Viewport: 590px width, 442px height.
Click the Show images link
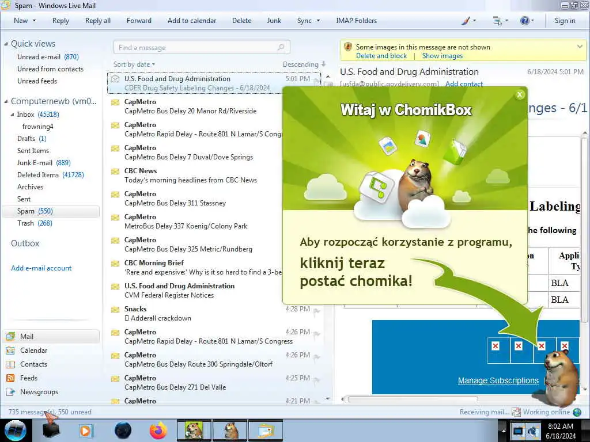point(442,56)
